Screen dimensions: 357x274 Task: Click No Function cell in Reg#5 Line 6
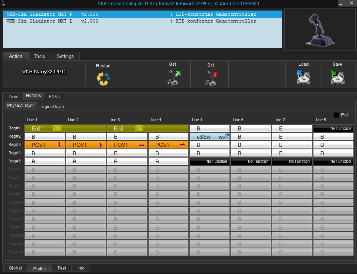(x=251, y=161)
